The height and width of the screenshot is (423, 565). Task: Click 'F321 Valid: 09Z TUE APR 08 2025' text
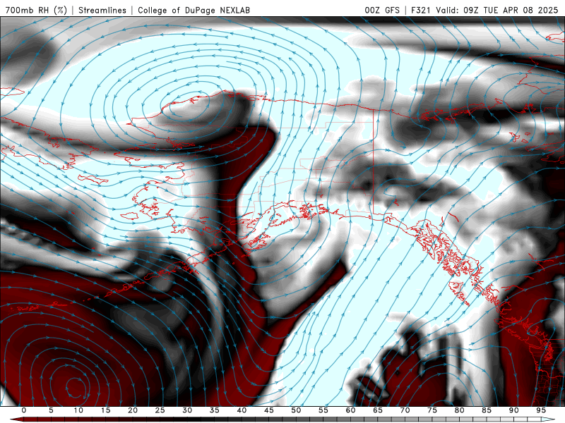[484, 10]
